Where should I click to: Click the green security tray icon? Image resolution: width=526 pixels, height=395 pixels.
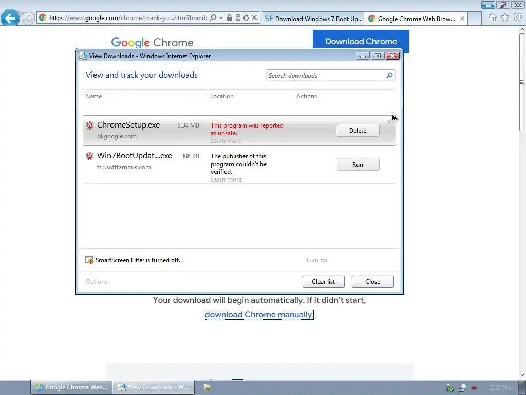(450, 388)
